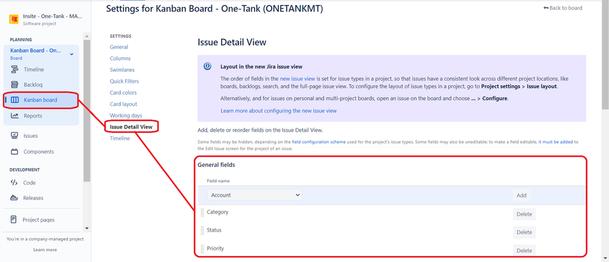Screen dimensions: 609x262
Task: Click the sidebar vertical scrollbar thumb
Action: [87, 110]
